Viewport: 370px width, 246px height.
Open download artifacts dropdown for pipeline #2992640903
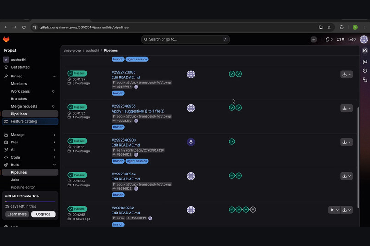click(347, 142)
